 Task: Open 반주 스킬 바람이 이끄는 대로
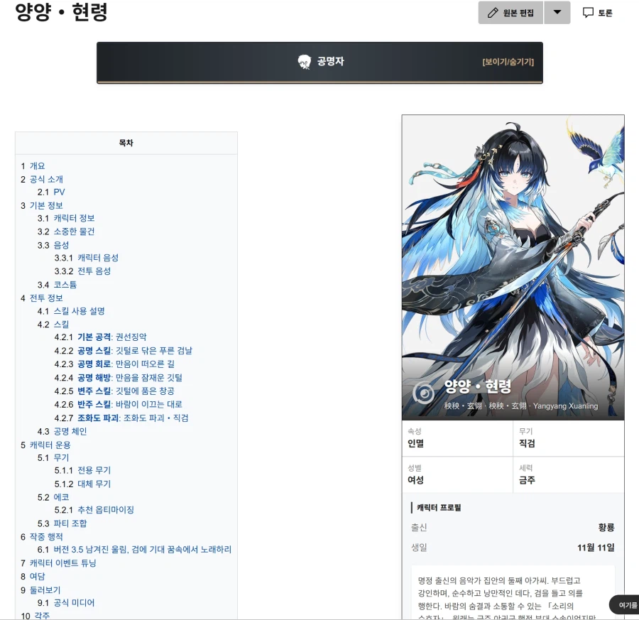pos(130,404)
